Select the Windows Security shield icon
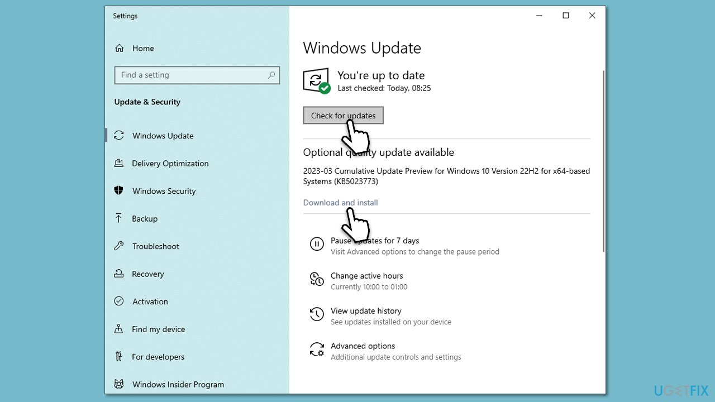Screen dimensions: 715x402 pos(119,190)
